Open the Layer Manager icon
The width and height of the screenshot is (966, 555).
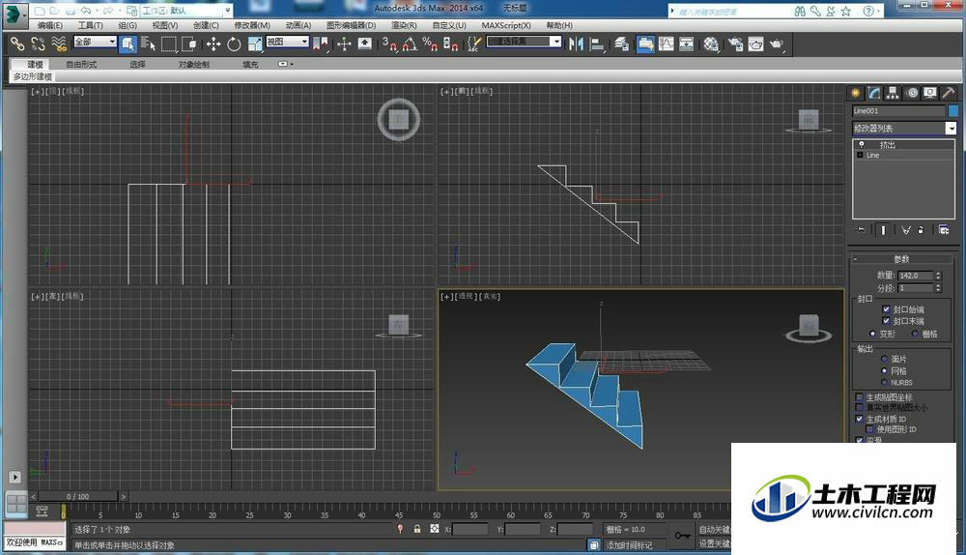(621, 44)
